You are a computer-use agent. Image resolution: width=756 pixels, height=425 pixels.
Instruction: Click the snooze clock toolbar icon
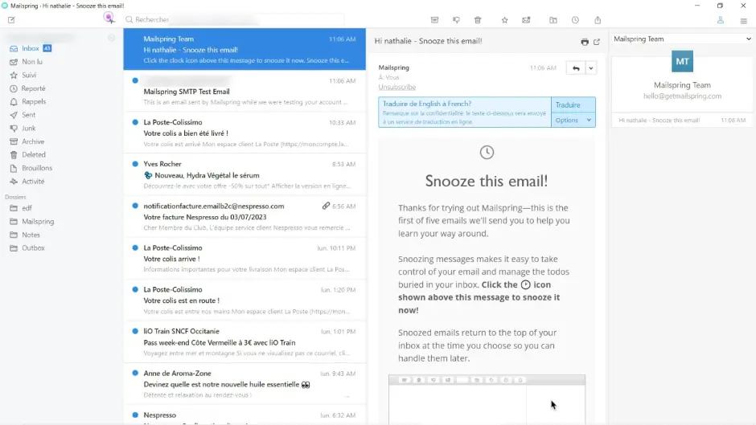(575, 20)
